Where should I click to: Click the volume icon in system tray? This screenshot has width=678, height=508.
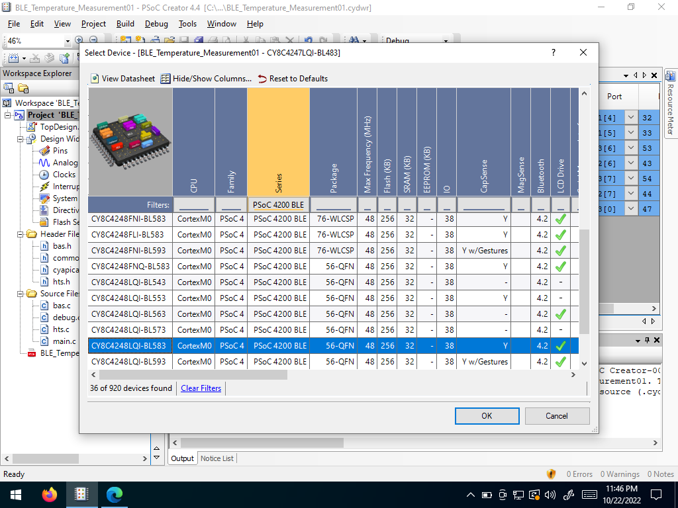pyautogui.click(x=550, y=495)
